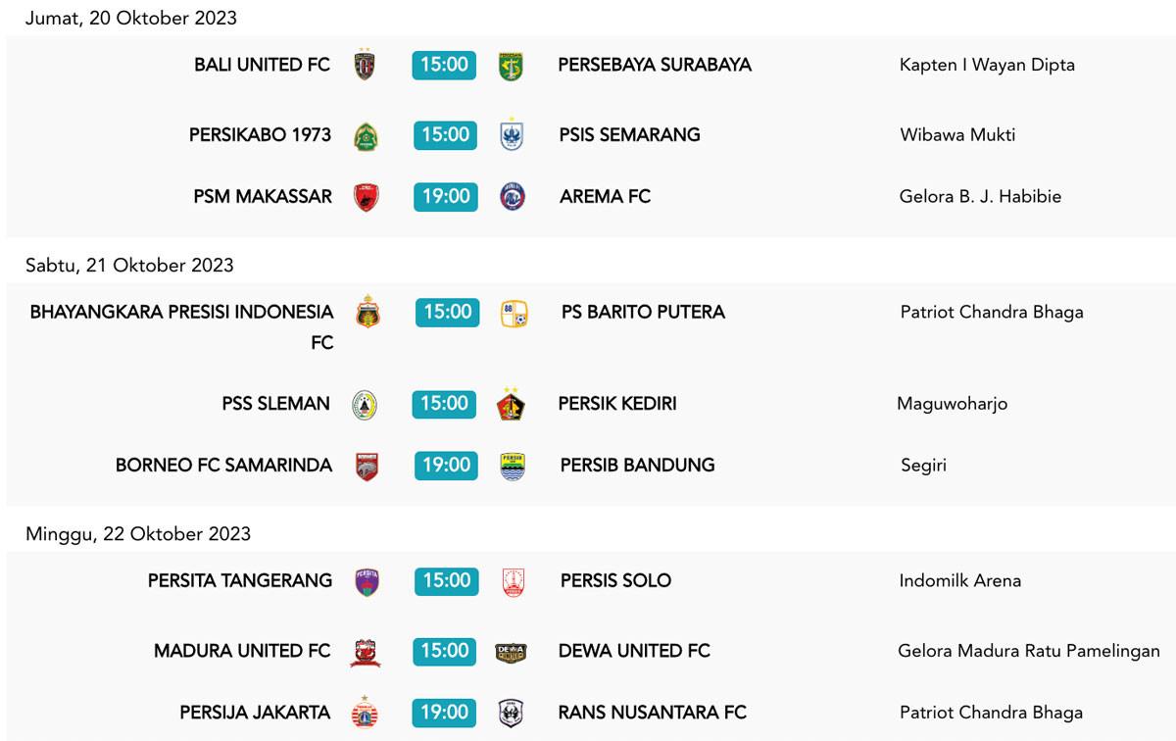Click the Persis Solo club logo
1176x741 pixels.
tap(514, 581)
